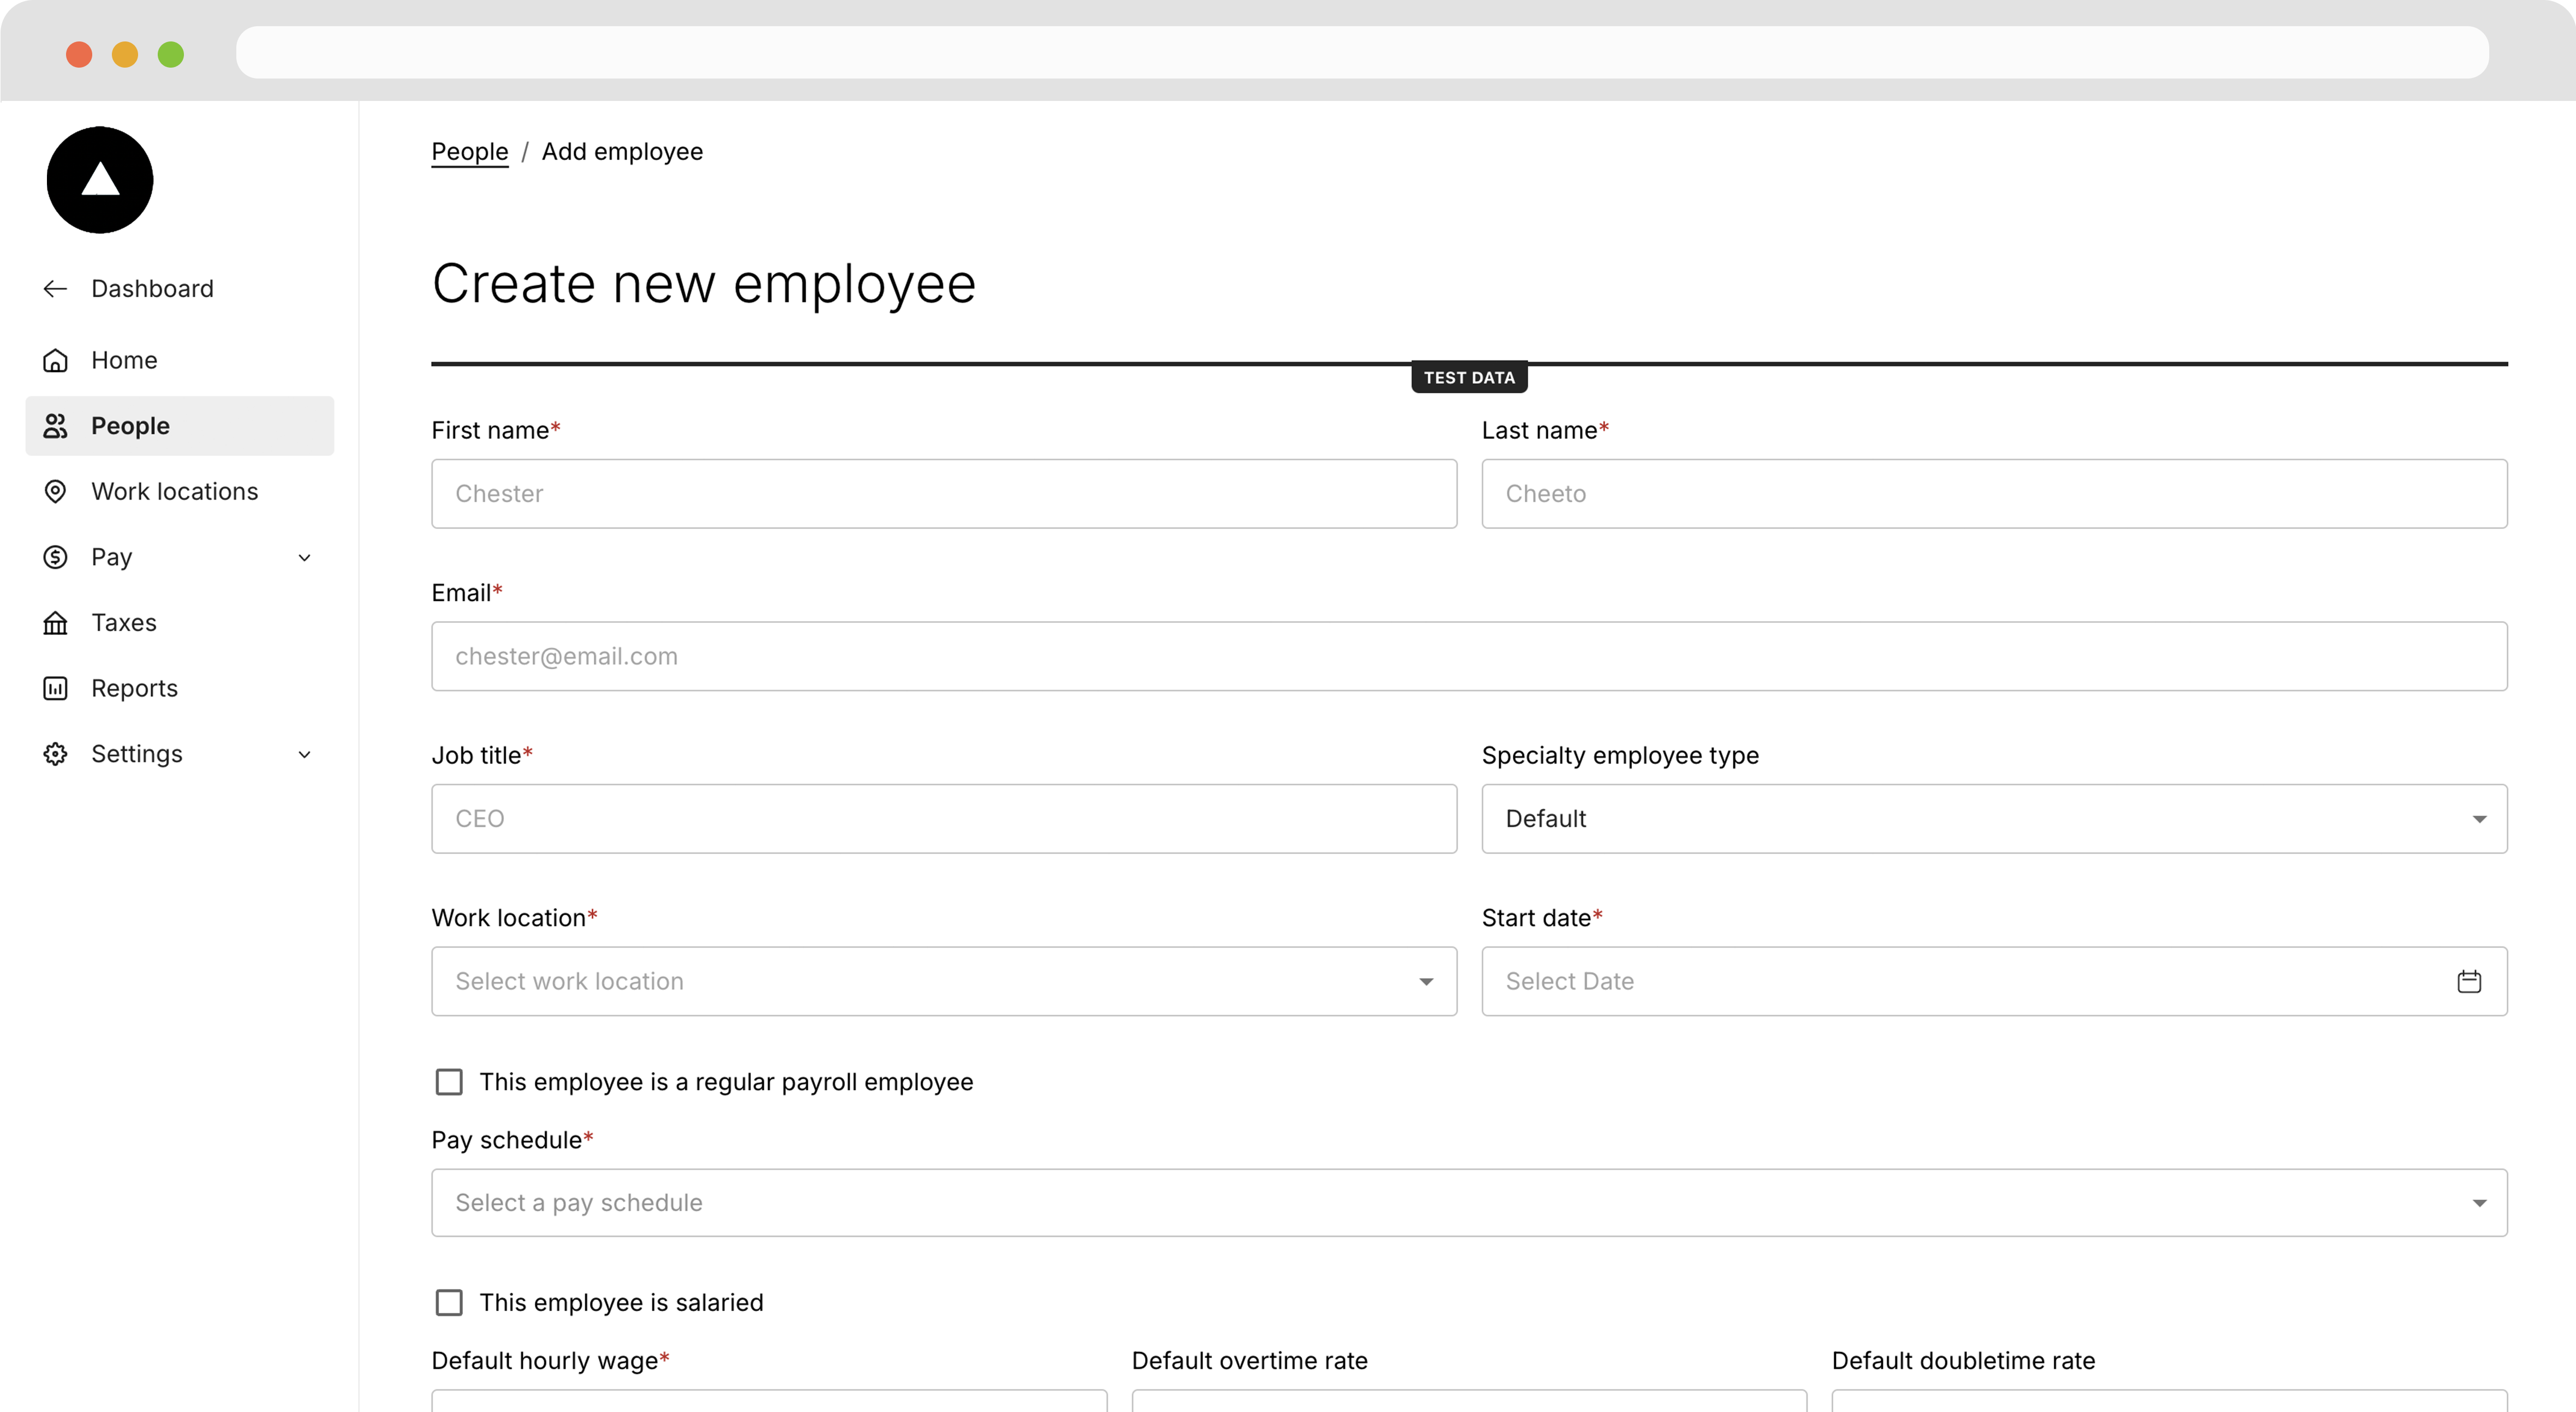Check 'This employee is a regular payroll employee'
The height and width of the screenshot is (1412, 2576).
coord(449,1082)
